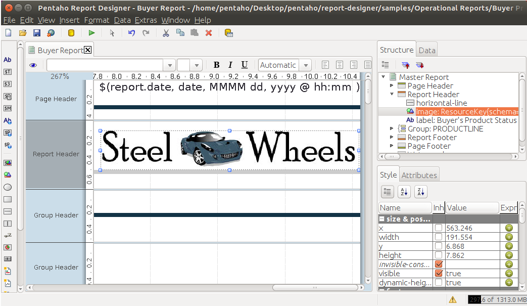
Task: Pick the text-field ($T) palette element
Action: 8,72
